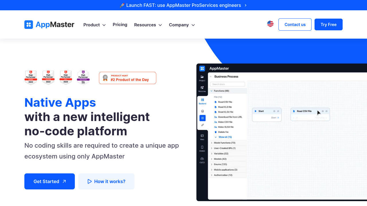Select the highlighted business process icon under Backend

(x=202, y=118)
